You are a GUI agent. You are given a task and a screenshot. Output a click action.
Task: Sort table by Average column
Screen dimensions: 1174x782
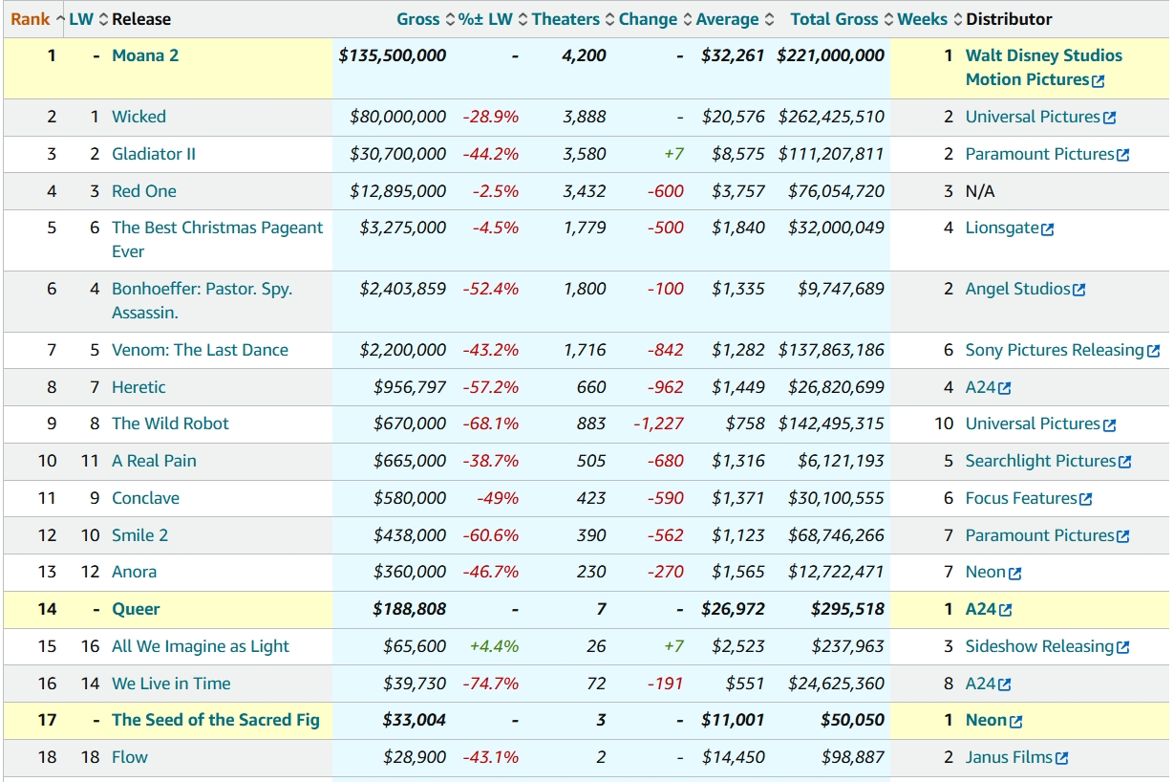click(x=735, y=19)
